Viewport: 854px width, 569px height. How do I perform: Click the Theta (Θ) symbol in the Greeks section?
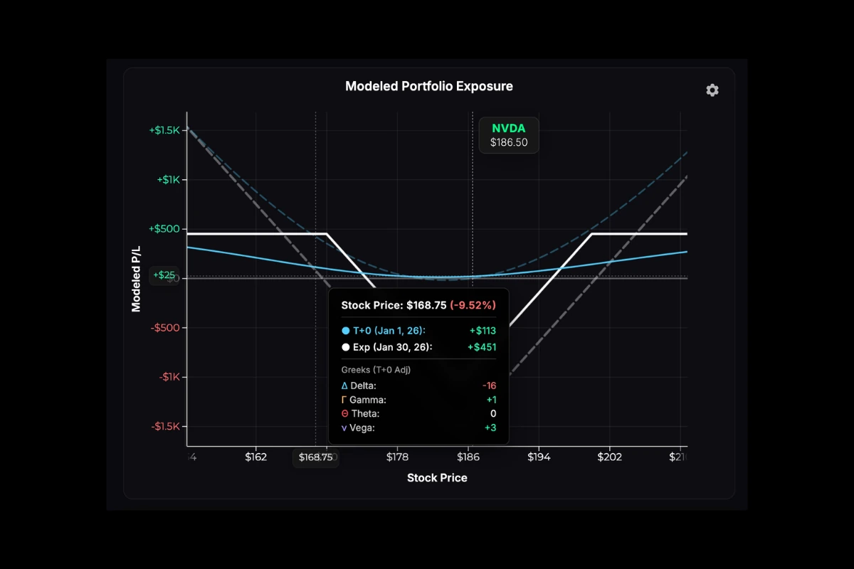[x=345, y=413]
